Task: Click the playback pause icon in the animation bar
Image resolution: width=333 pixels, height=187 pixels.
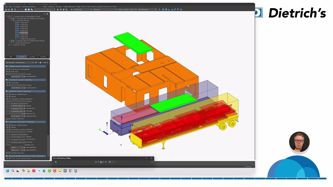Action: click(x=101, y=162)
